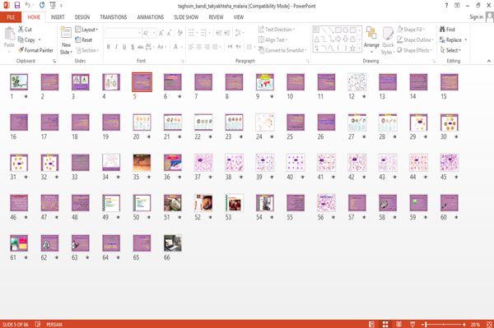
Task: Toggle Underline formatting
Action: (124, 47)
